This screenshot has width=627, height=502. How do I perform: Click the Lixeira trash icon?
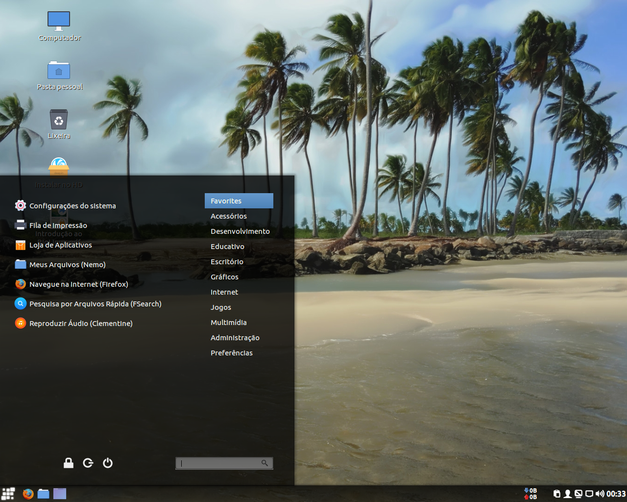pos(59,125)
